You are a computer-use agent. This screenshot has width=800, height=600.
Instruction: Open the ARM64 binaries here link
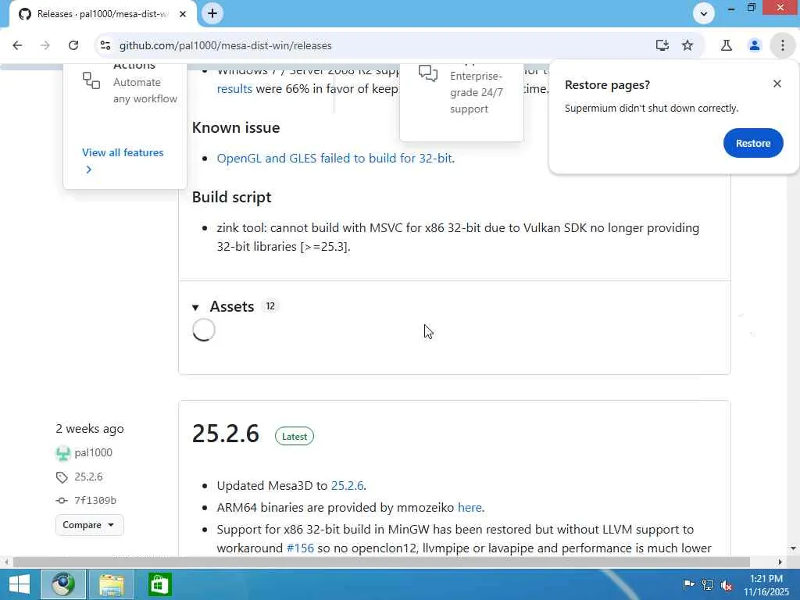point(470,507)
